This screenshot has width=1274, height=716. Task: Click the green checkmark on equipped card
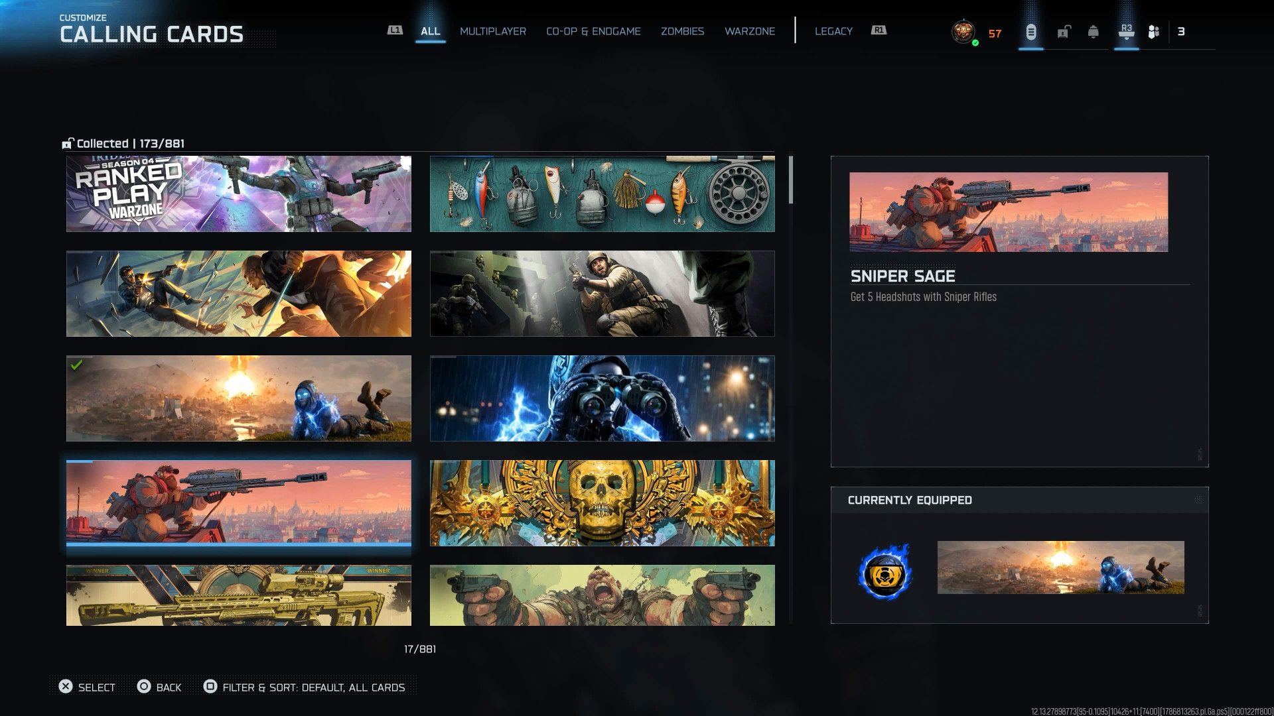point(77,365)
